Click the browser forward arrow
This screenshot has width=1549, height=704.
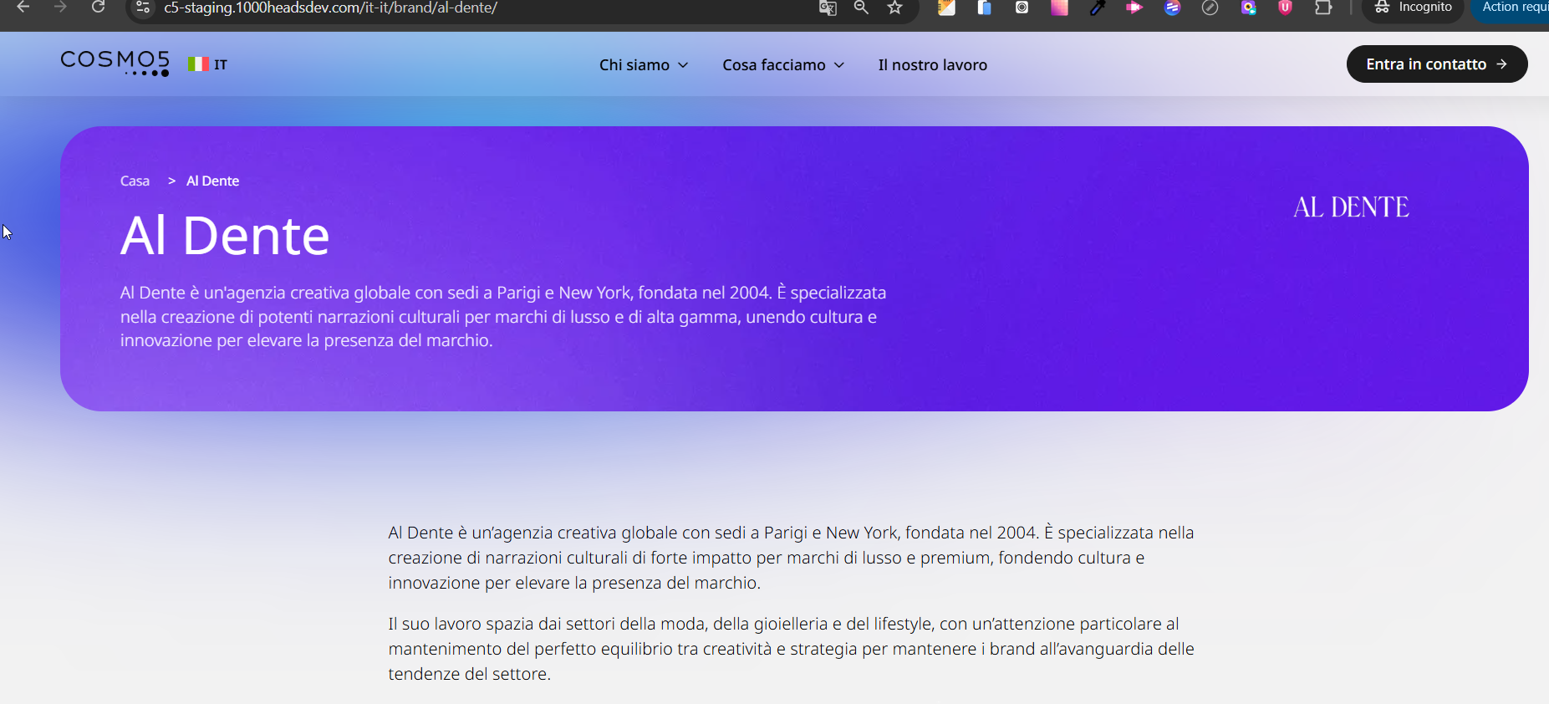point(60,7)
